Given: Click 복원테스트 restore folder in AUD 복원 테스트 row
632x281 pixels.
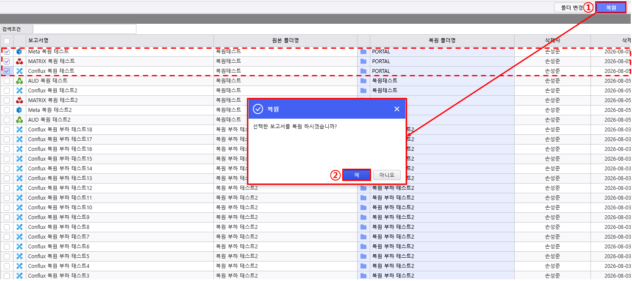Looking at the screenshot, I should (x=442, y=81).
